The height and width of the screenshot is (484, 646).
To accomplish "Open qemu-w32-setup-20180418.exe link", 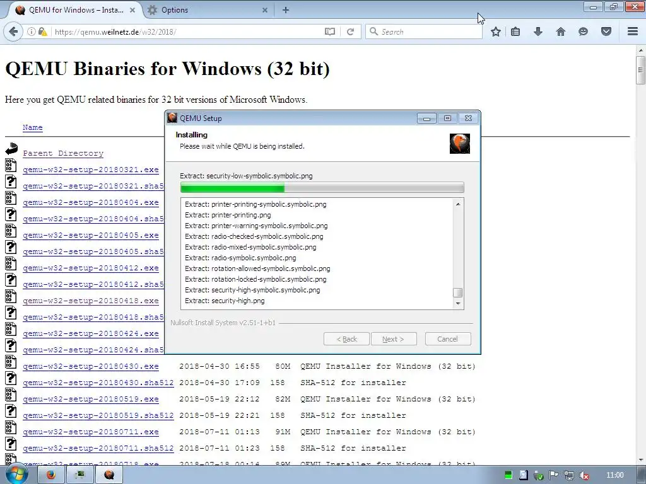I will (x=91, y=301).
